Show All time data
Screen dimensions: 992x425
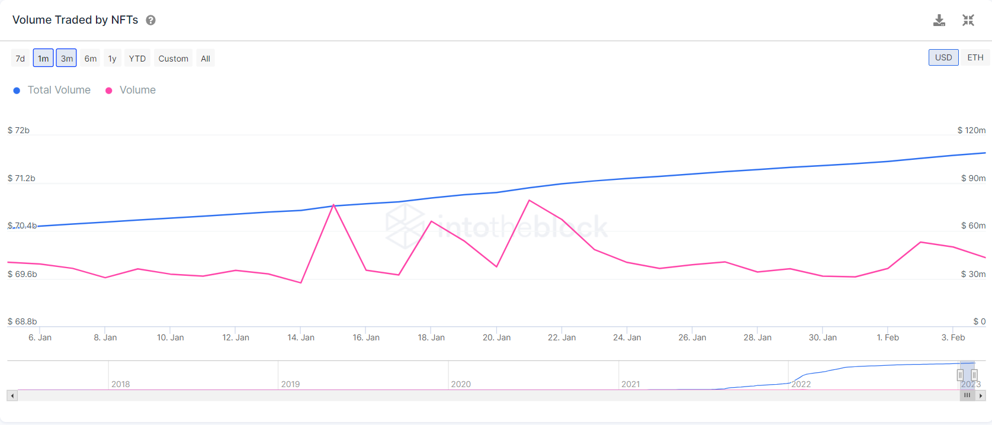[x=206, y=58]
